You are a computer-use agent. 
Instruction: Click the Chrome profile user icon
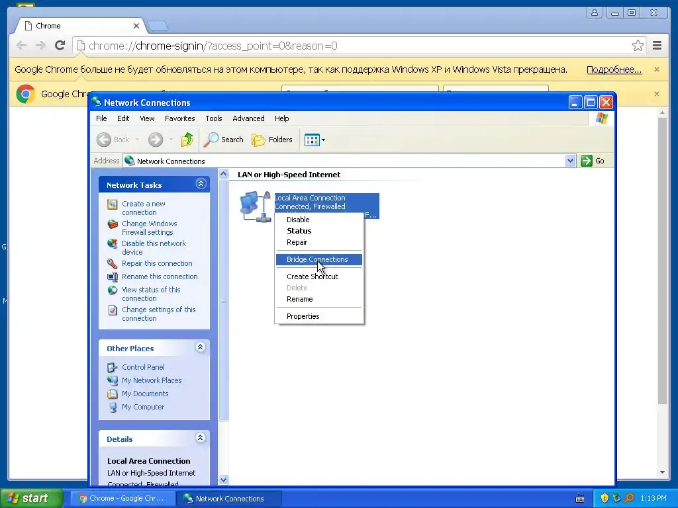click(x=595, y=13)
